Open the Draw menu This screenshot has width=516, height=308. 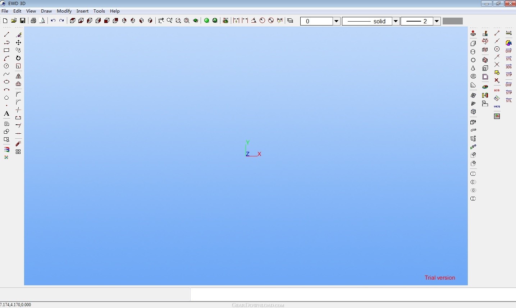46,11
